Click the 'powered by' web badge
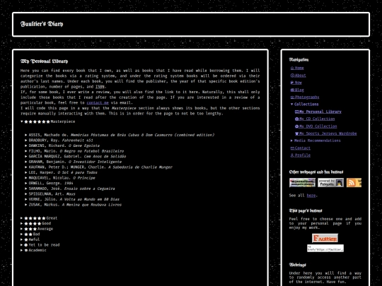The image size is (382, 286). coord(330,183)
